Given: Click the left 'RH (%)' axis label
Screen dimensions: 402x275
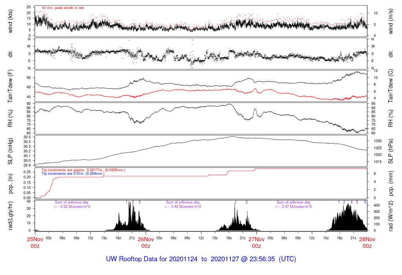Looking at the screenshot, I should (10, 118).
